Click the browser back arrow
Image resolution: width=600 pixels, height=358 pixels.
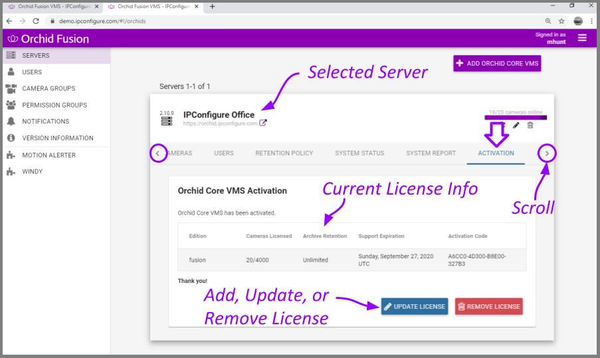(9, 21)
